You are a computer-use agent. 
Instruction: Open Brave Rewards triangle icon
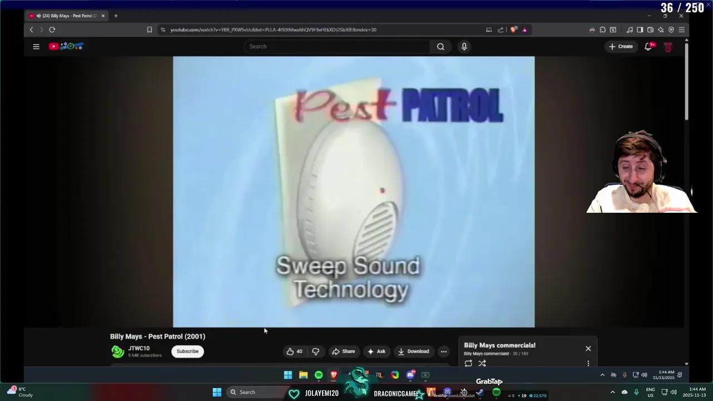(524, 30)
